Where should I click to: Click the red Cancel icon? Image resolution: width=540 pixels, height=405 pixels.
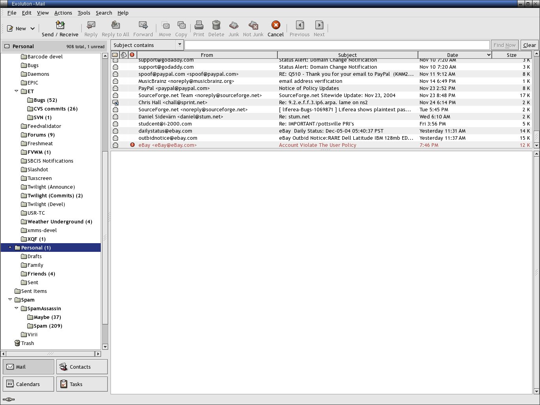click(x=276, y=25)
